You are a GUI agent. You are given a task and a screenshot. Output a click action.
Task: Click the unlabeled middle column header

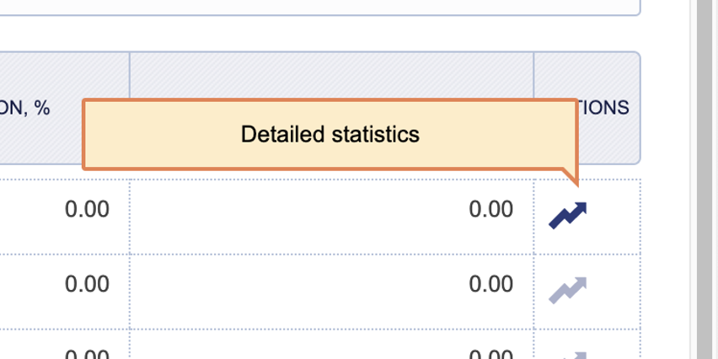coord(331,76)
